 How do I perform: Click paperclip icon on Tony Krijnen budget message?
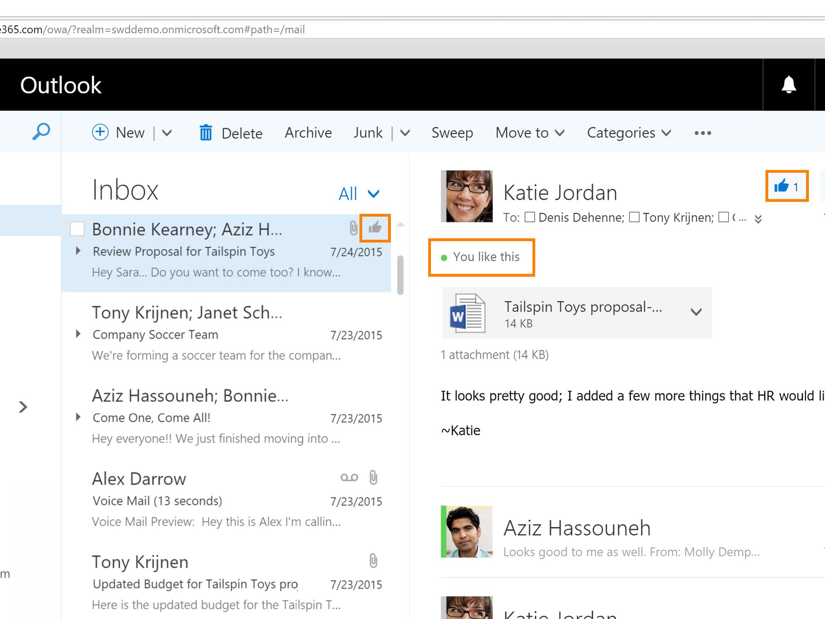click(x=373, y=560)
